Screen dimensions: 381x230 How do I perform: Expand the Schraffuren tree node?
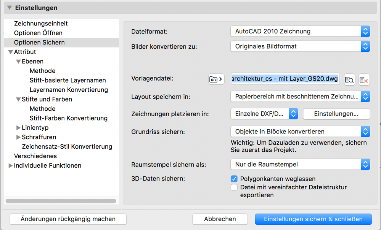pos(18,137)
